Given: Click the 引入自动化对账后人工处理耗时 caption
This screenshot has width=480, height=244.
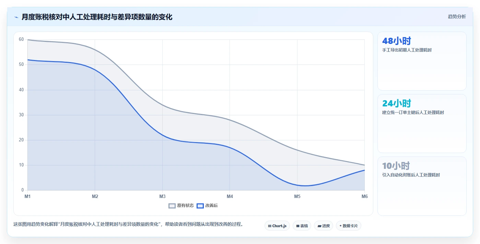Looking at the screenshot, I should [x=411, y=175].
